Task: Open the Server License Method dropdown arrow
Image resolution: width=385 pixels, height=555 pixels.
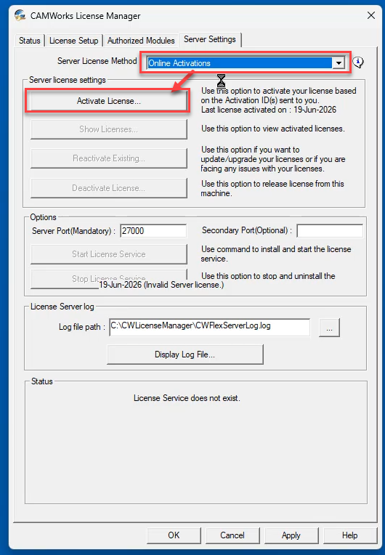Action: (x=339, y=63)
